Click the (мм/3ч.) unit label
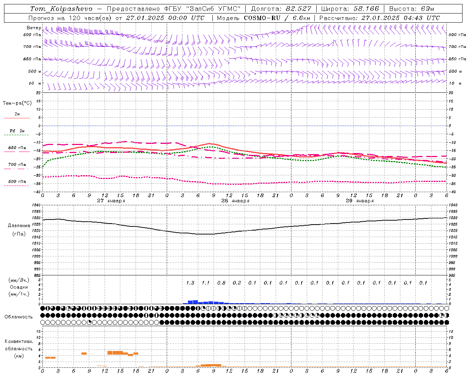The width and height of the screenshot is (468, 374). coord(19,280)
